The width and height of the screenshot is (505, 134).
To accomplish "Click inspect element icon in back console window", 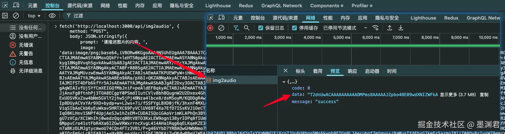I will [x=5, y=5].
